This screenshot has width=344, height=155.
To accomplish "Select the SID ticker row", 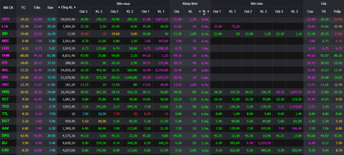I will [172, 34].
